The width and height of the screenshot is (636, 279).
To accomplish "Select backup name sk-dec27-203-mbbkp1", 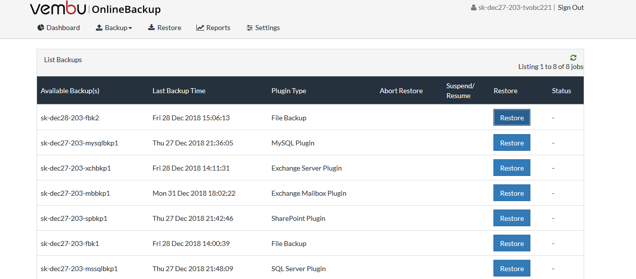I will 75,193.
